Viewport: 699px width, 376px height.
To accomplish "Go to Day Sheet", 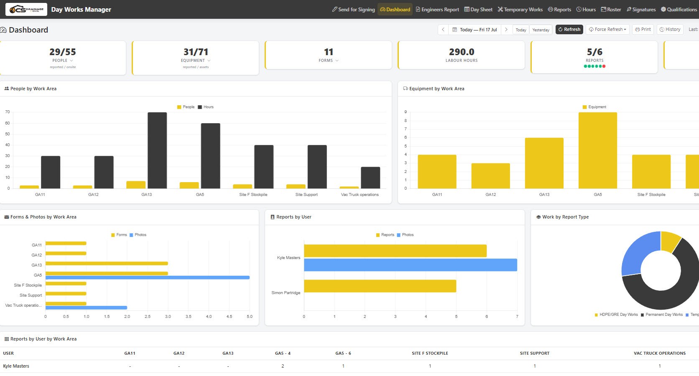I will coord(478,9).
